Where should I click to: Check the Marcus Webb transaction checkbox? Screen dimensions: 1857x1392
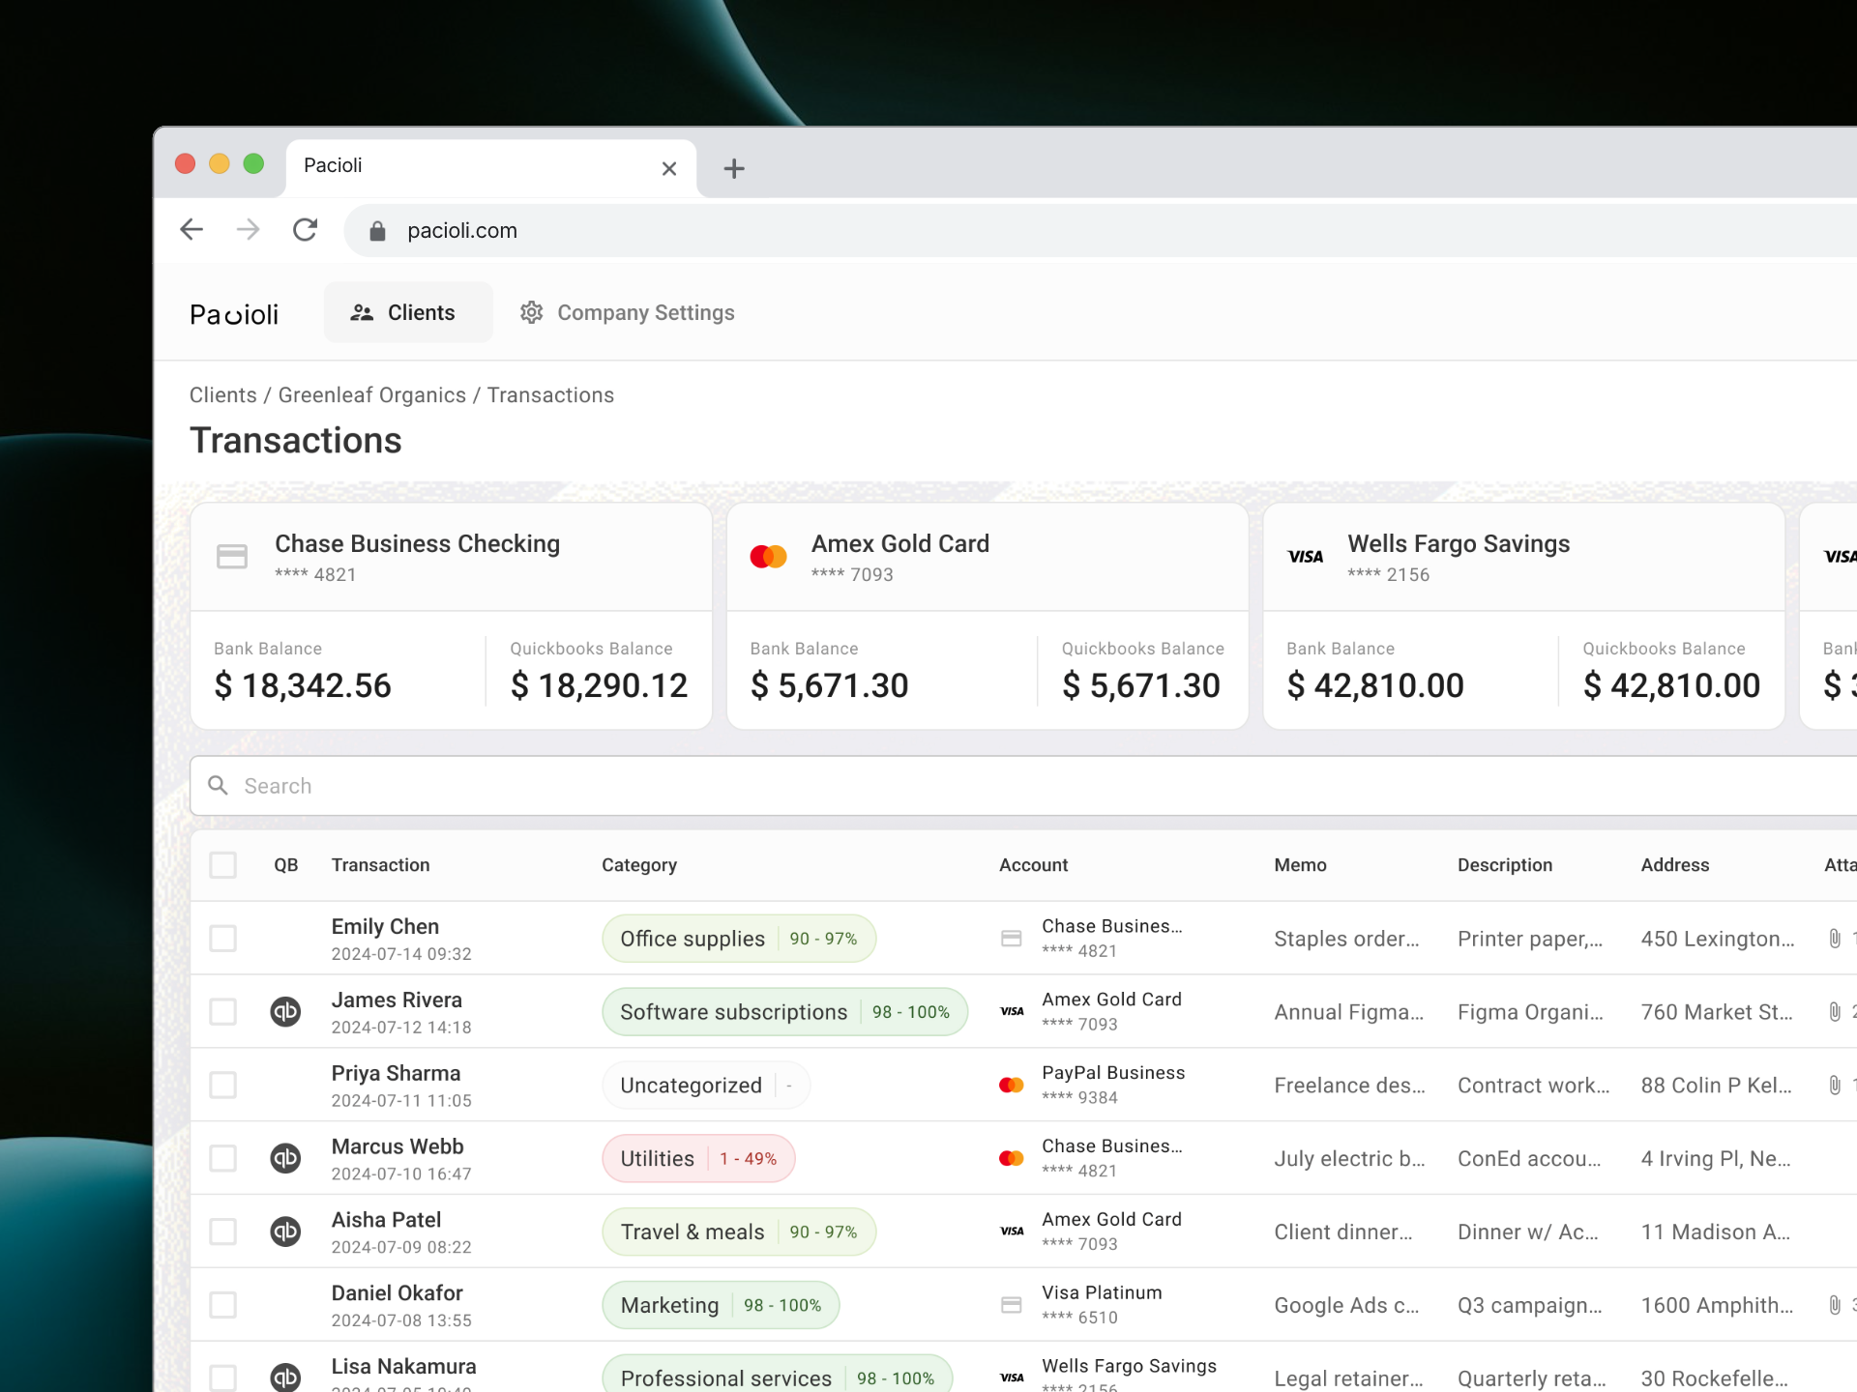pos(223,1158)
